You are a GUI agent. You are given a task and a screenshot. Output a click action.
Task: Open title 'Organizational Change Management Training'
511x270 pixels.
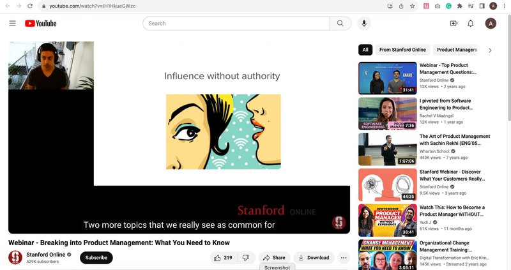coord(446,246)
